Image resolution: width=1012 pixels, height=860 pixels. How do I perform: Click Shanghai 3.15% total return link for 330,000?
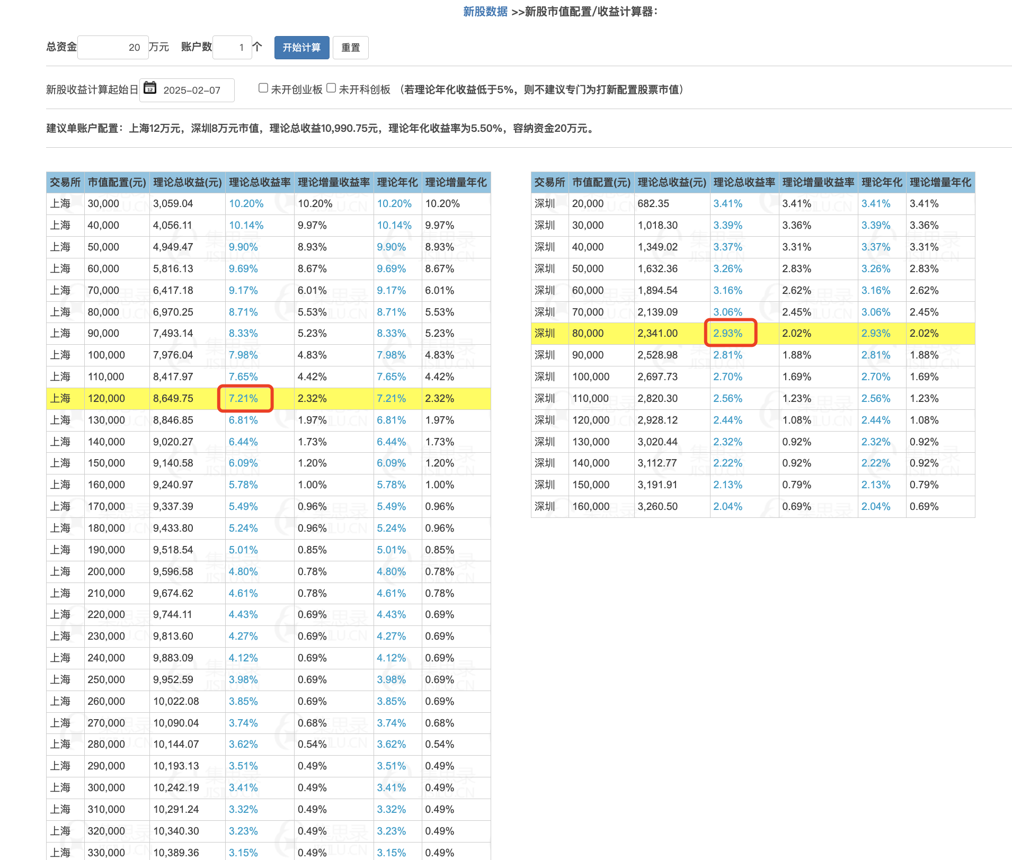coord(243,853)
